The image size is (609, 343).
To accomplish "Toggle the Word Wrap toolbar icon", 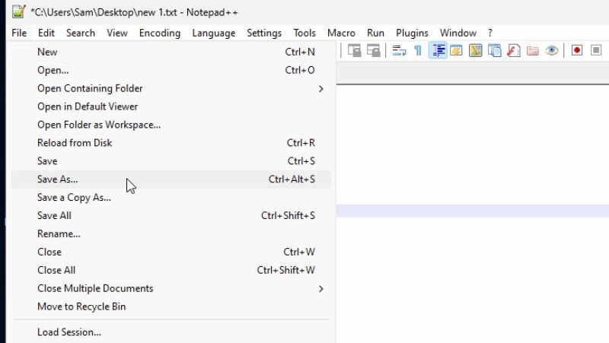I will coord(399,51).
